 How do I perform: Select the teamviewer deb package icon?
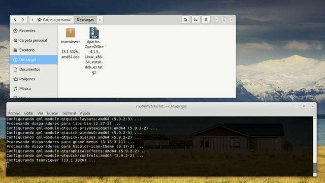(71, 33)
